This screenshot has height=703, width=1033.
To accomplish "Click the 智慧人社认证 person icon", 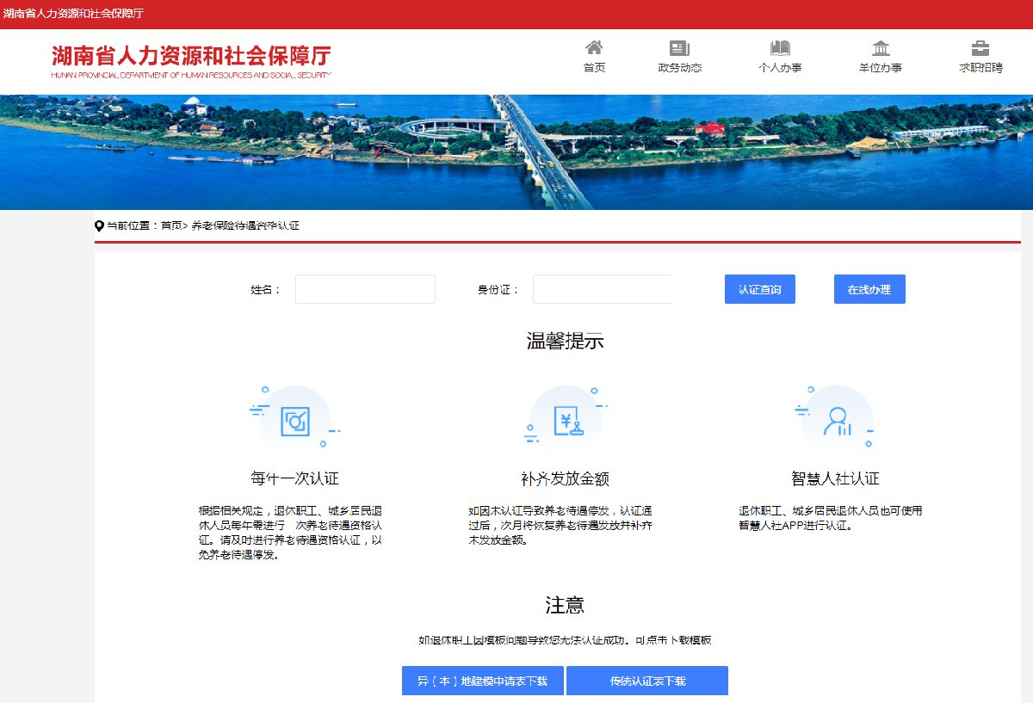I will tap(836, 421).
